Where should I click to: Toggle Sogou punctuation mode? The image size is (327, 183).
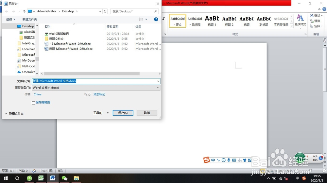(218, 160)
